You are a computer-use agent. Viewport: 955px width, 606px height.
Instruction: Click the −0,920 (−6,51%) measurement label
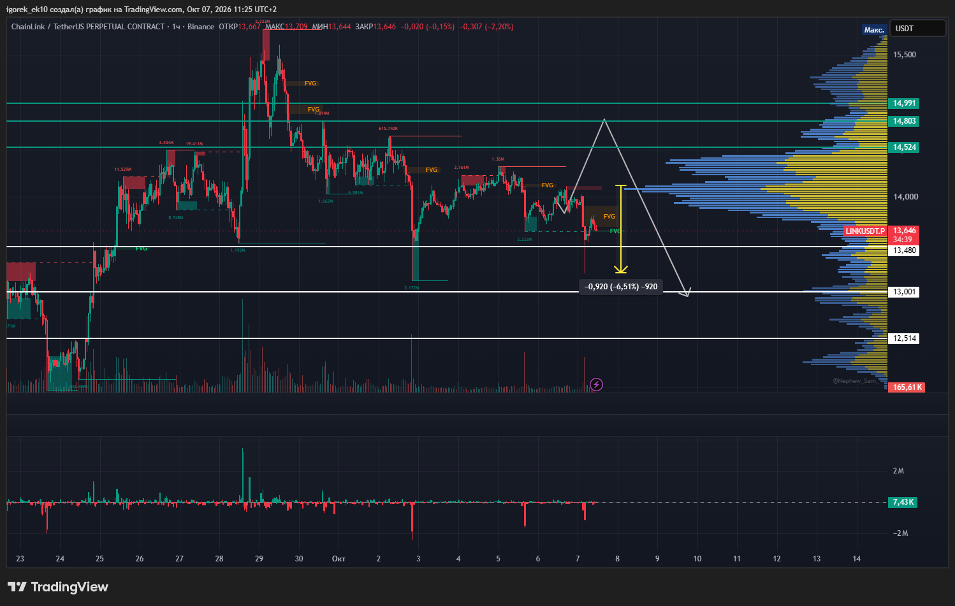click(x=621, y=287)
